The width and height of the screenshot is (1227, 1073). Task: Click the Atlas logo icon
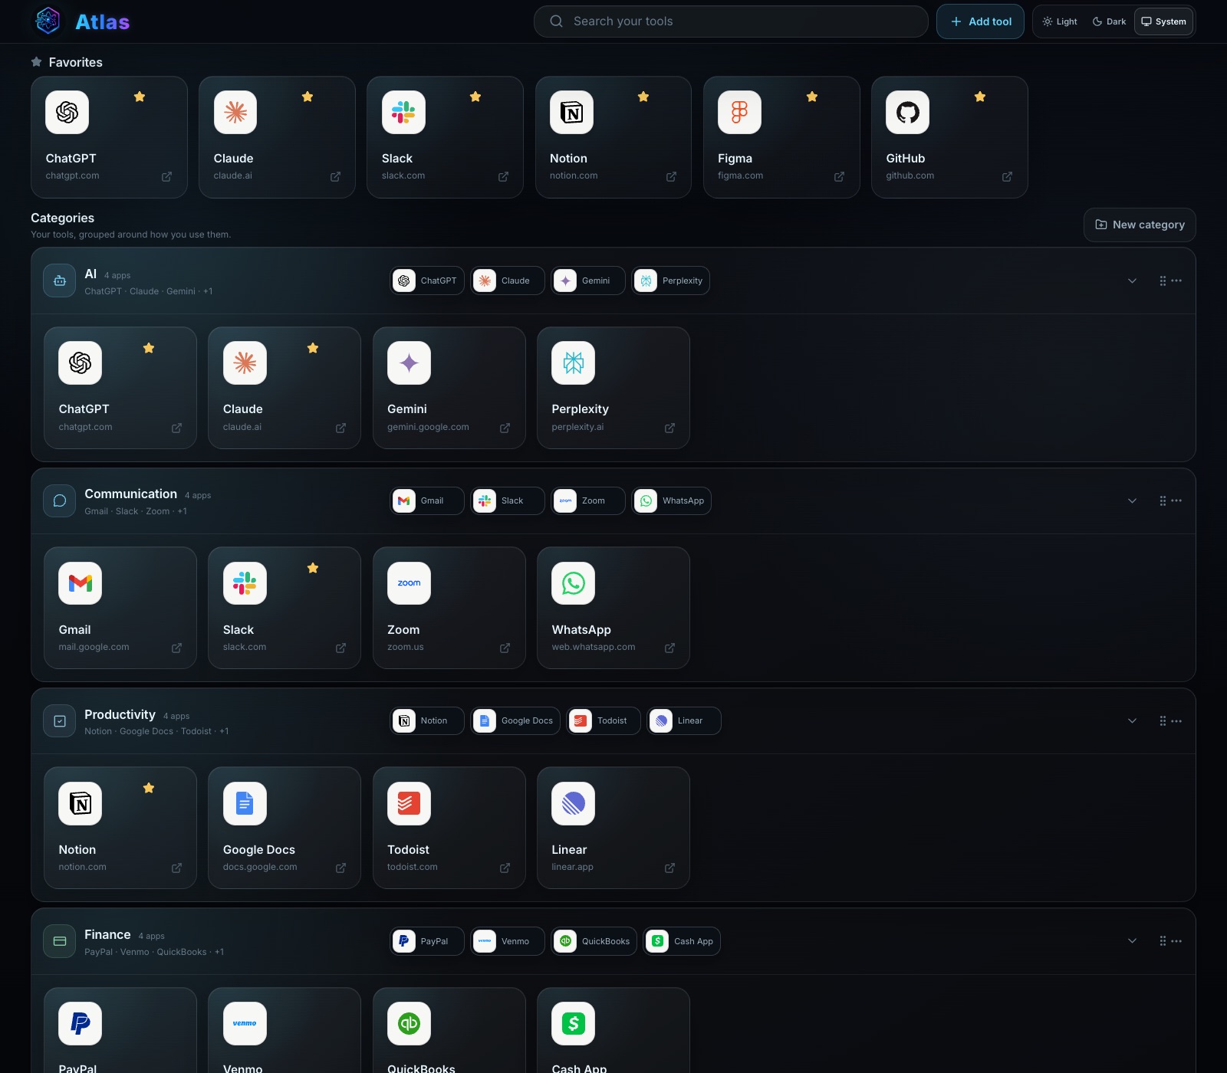coord(48,21)
